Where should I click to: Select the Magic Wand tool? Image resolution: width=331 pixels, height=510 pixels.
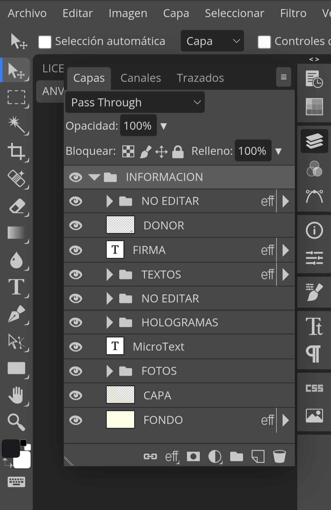(17, 125)
